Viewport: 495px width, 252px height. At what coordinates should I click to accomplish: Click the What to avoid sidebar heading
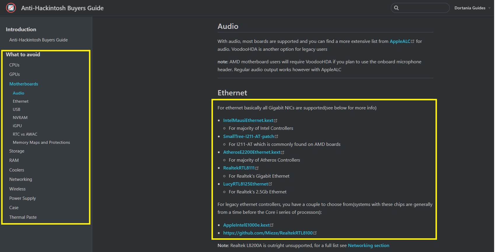(x=23, y=55)
